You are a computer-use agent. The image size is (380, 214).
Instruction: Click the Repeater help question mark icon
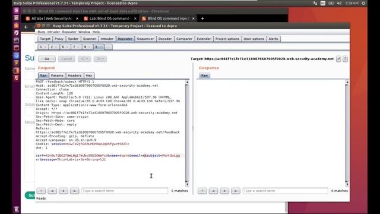[x=345, y=59]
